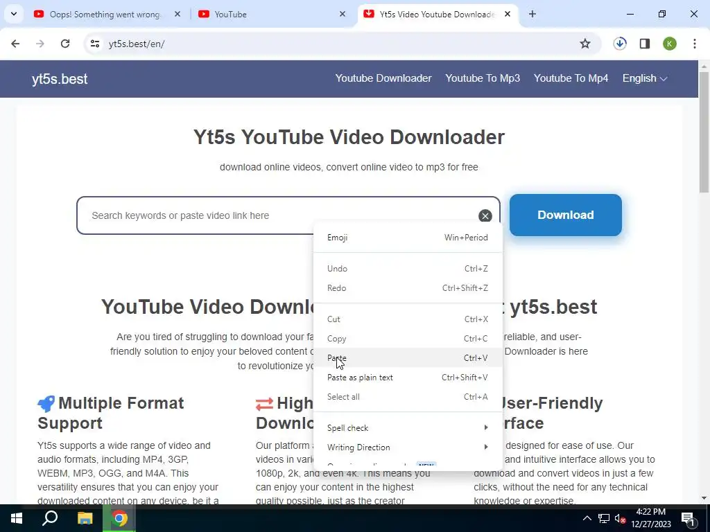Close the 'Oops! Something went wrong' tab
710x532 pixels.
click(177, 14)
